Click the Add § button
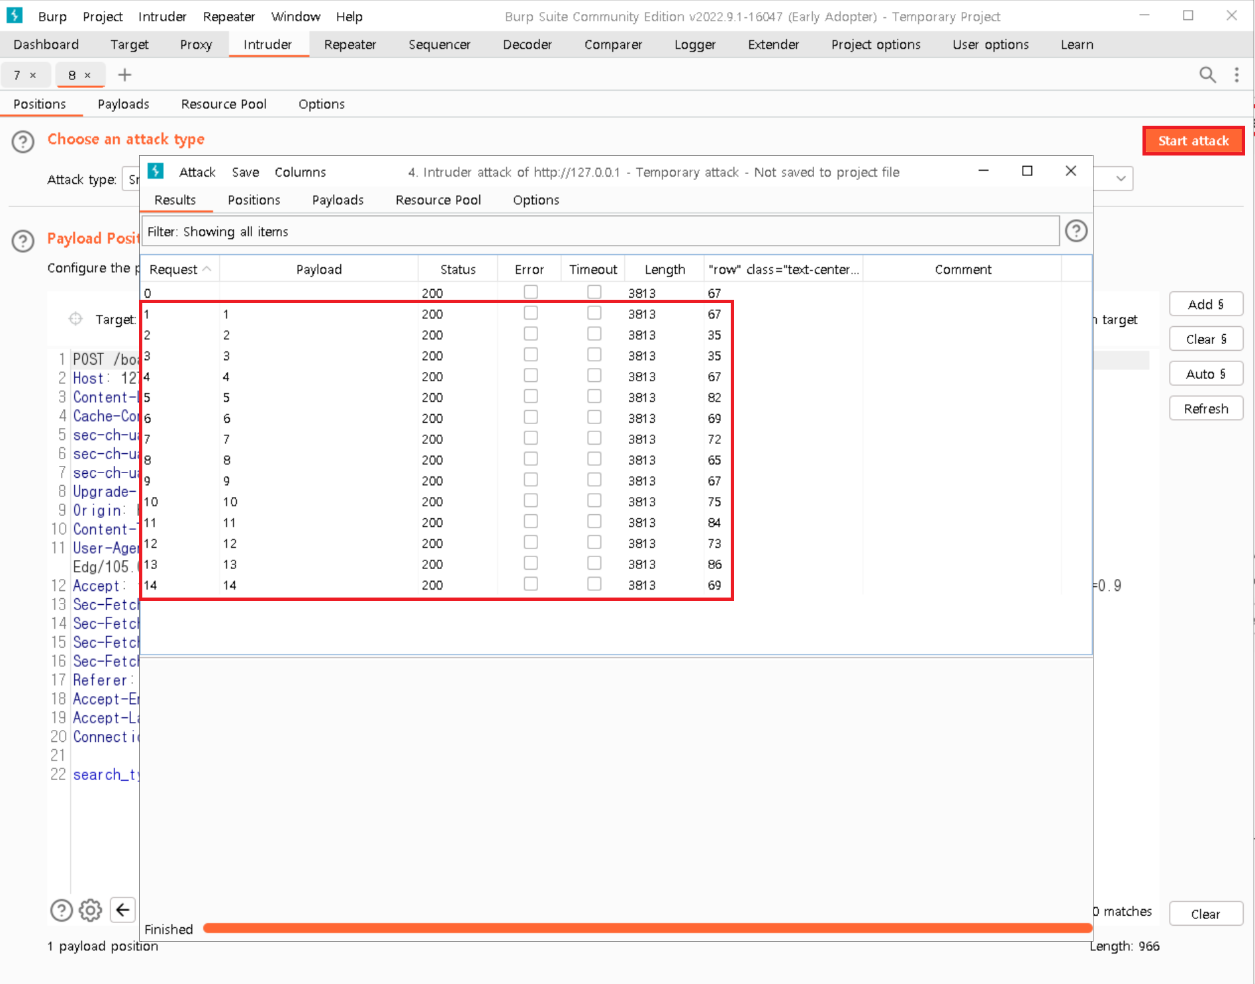Viewport: 1255px width, 984px height. (1206, 304)
